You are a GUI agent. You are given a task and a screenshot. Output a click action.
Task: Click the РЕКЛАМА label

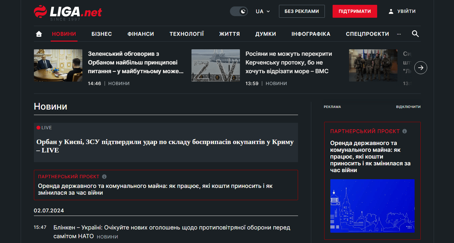(x=332, y=107)
